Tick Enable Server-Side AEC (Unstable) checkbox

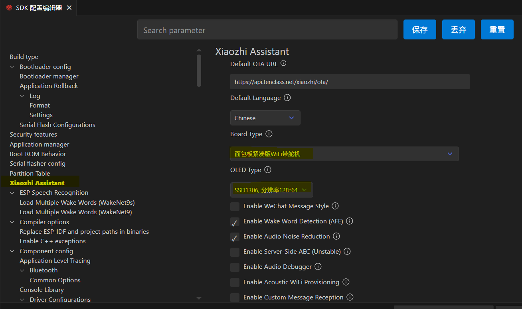pyautogui.click(x=235, y=252)
